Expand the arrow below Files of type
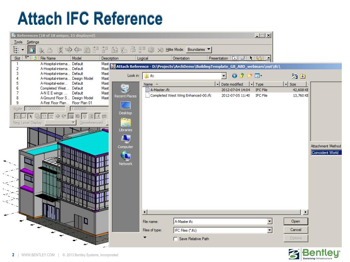 pyautogui.click(x=145, y=237)
